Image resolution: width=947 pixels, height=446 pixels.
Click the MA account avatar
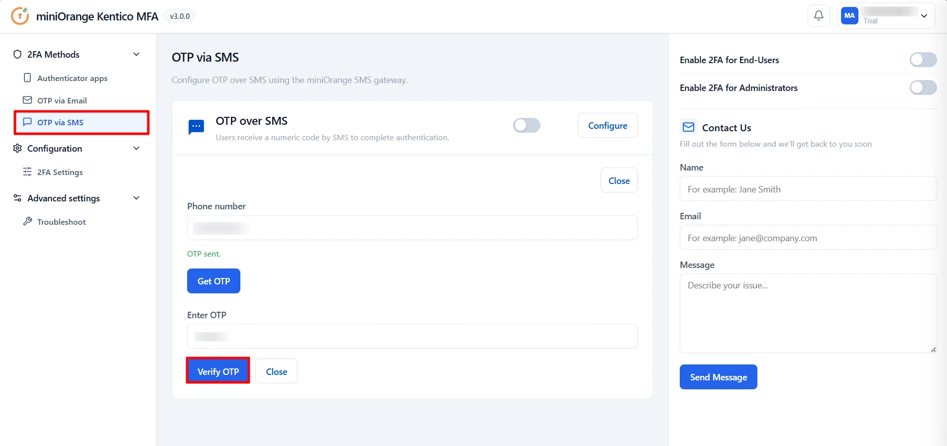849,16
